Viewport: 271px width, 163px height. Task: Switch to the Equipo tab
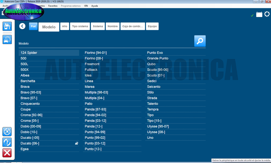pyautogui.click(x=152, y=26)
